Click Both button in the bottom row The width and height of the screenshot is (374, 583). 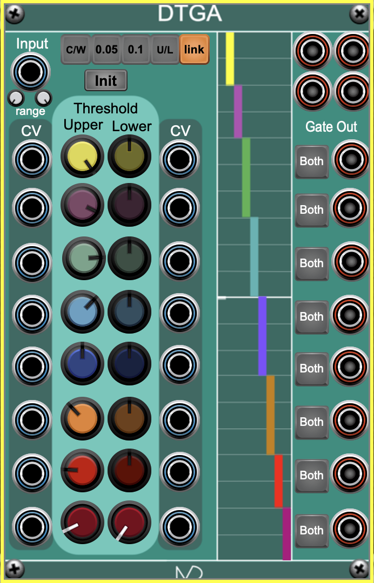coord(312,531)
